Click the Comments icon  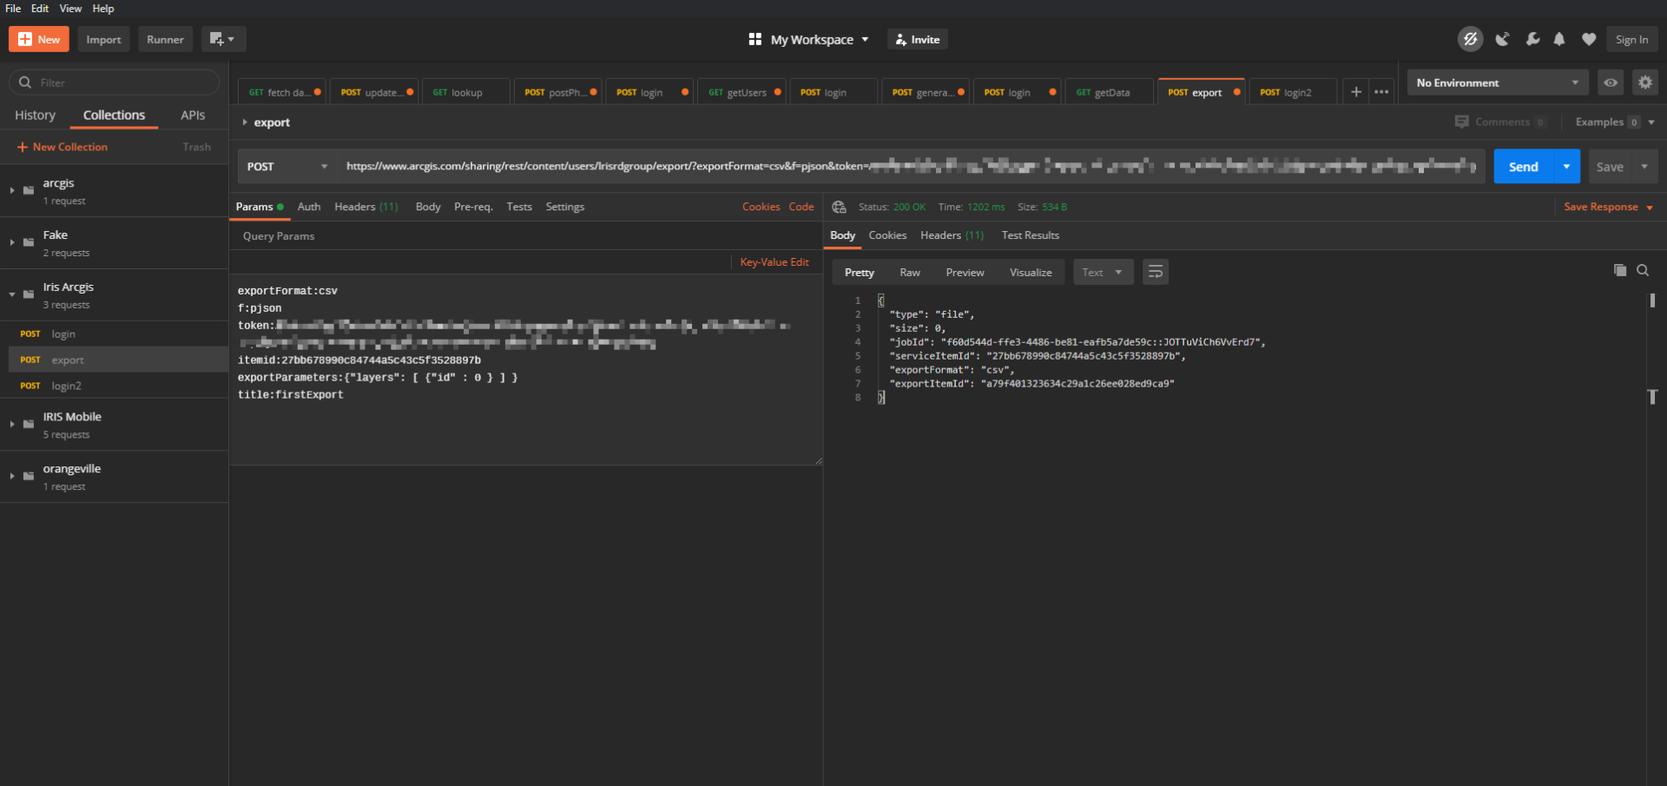click(1462, 122)
